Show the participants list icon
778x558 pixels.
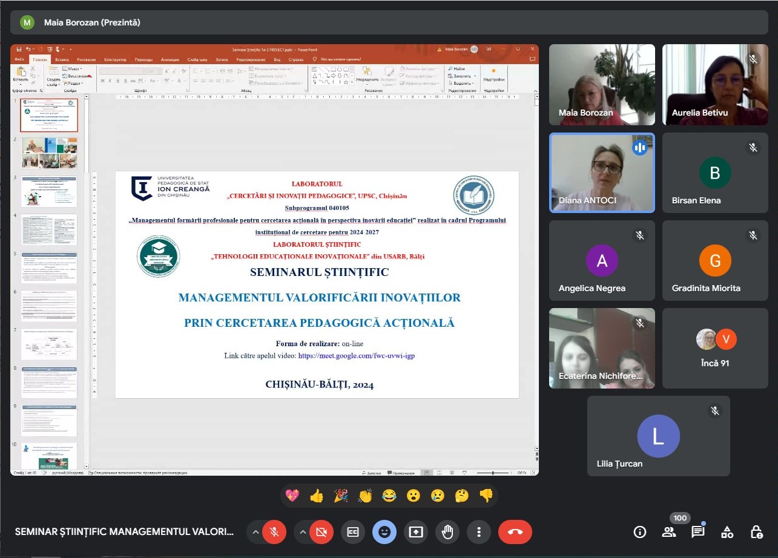tap(669, 532)
